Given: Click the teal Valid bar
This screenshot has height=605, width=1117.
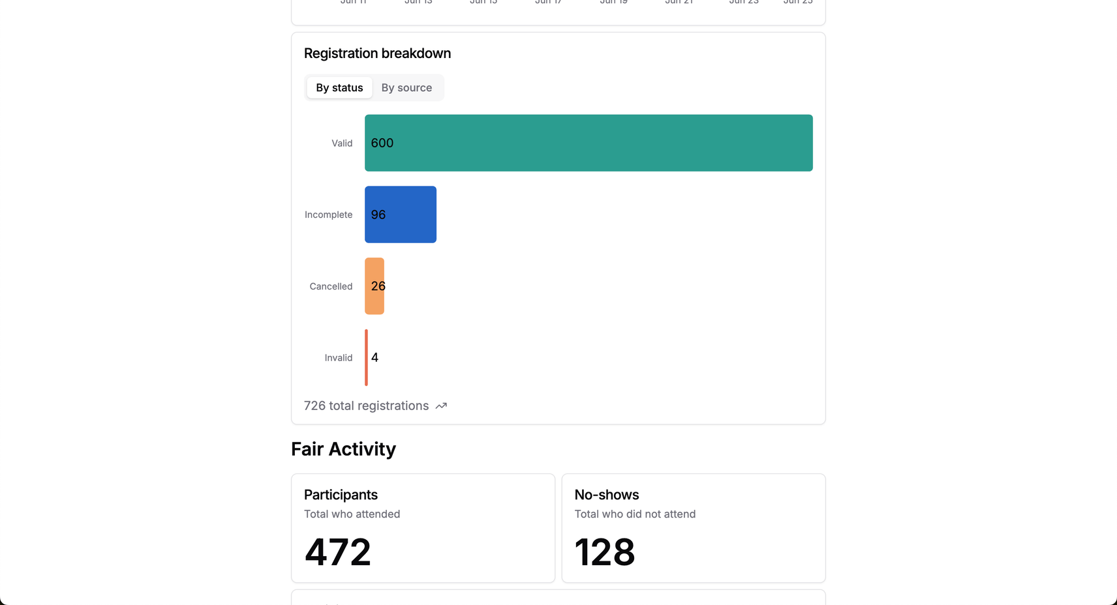Looking at the screenshot, I should point(589,143).
